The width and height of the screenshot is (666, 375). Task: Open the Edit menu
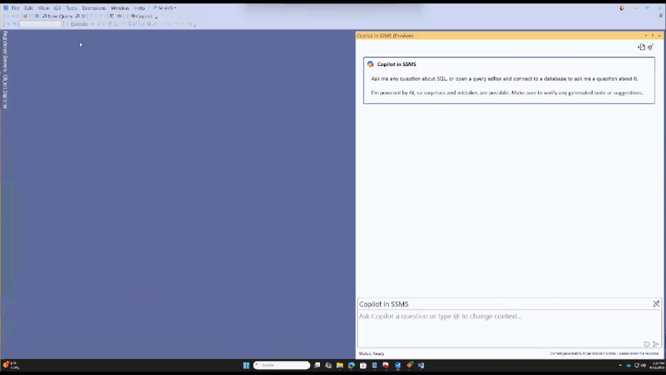[x=29, y=8]
